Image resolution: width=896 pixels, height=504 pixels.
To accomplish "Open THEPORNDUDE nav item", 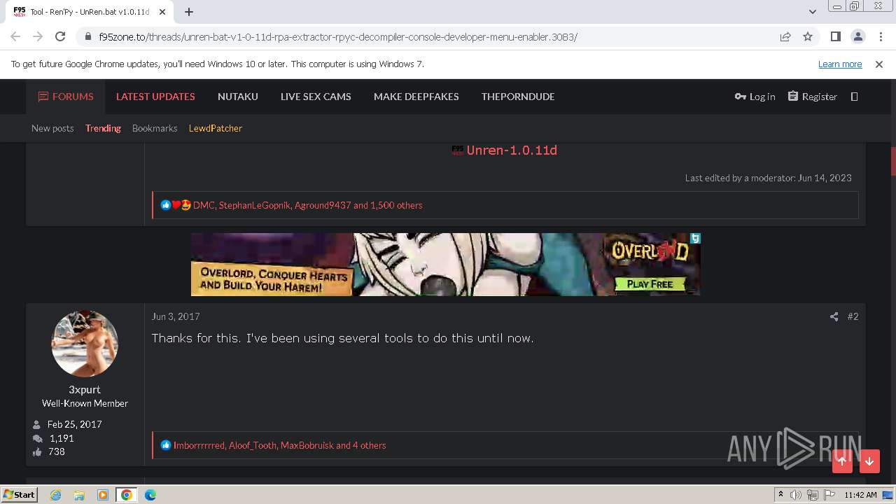I will 518,97.
